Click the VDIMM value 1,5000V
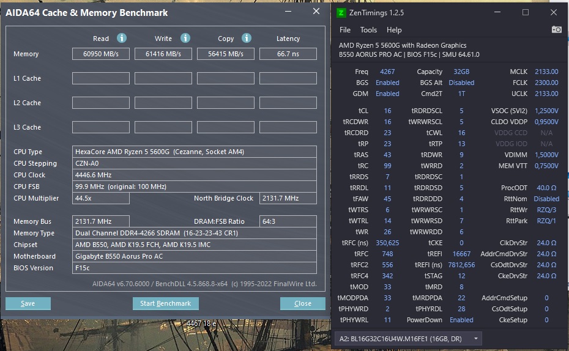This screenshot has width=569, height=351. pos(546,155)
